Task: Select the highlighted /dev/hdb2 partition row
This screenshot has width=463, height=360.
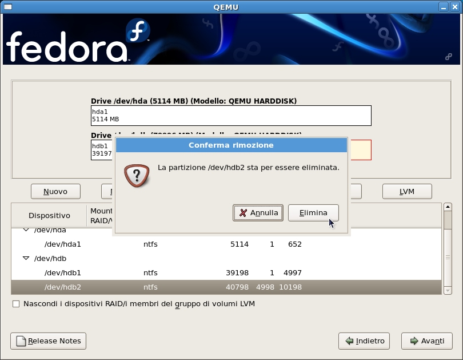Action: click(x=226, y=287)
